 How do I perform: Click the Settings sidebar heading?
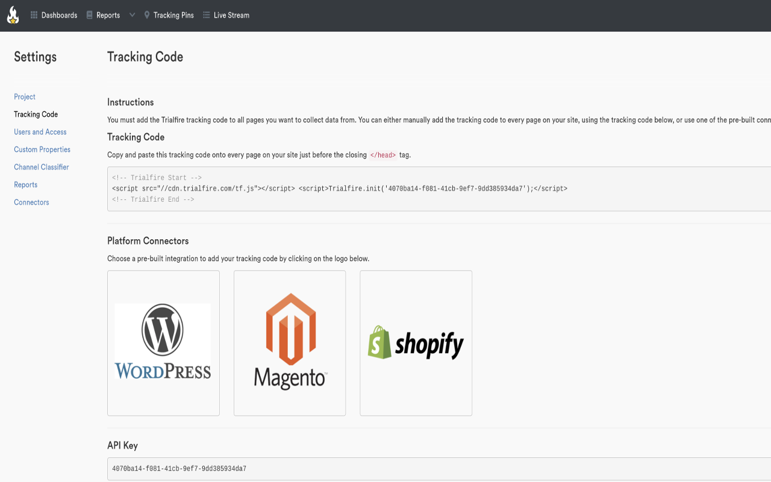tap(35, 57)
